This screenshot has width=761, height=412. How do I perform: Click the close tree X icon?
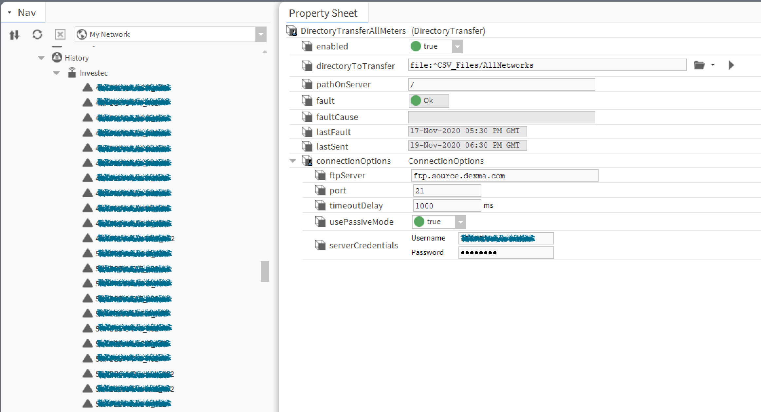(x=60, y=34)
